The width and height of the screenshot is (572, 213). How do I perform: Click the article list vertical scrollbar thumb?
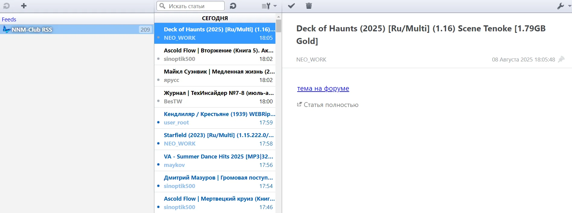tap(278, 26)
